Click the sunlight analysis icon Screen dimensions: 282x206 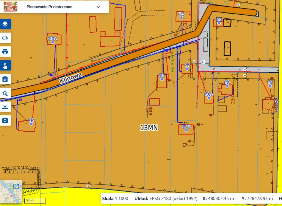5,107
